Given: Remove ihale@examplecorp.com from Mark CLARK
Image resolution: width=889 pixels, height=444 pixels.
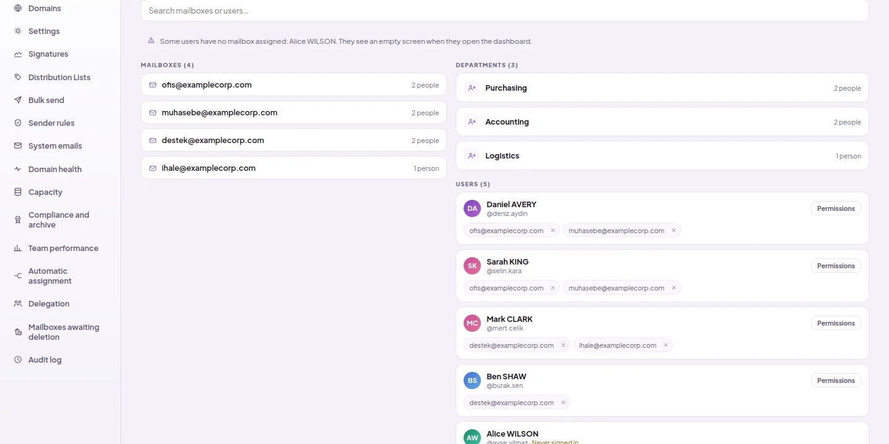Looking at the screenshot, I should point(666,345).
